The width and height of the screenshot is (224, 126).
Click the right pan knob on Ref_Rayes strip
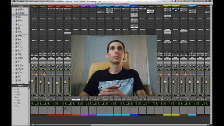point(194,66)
